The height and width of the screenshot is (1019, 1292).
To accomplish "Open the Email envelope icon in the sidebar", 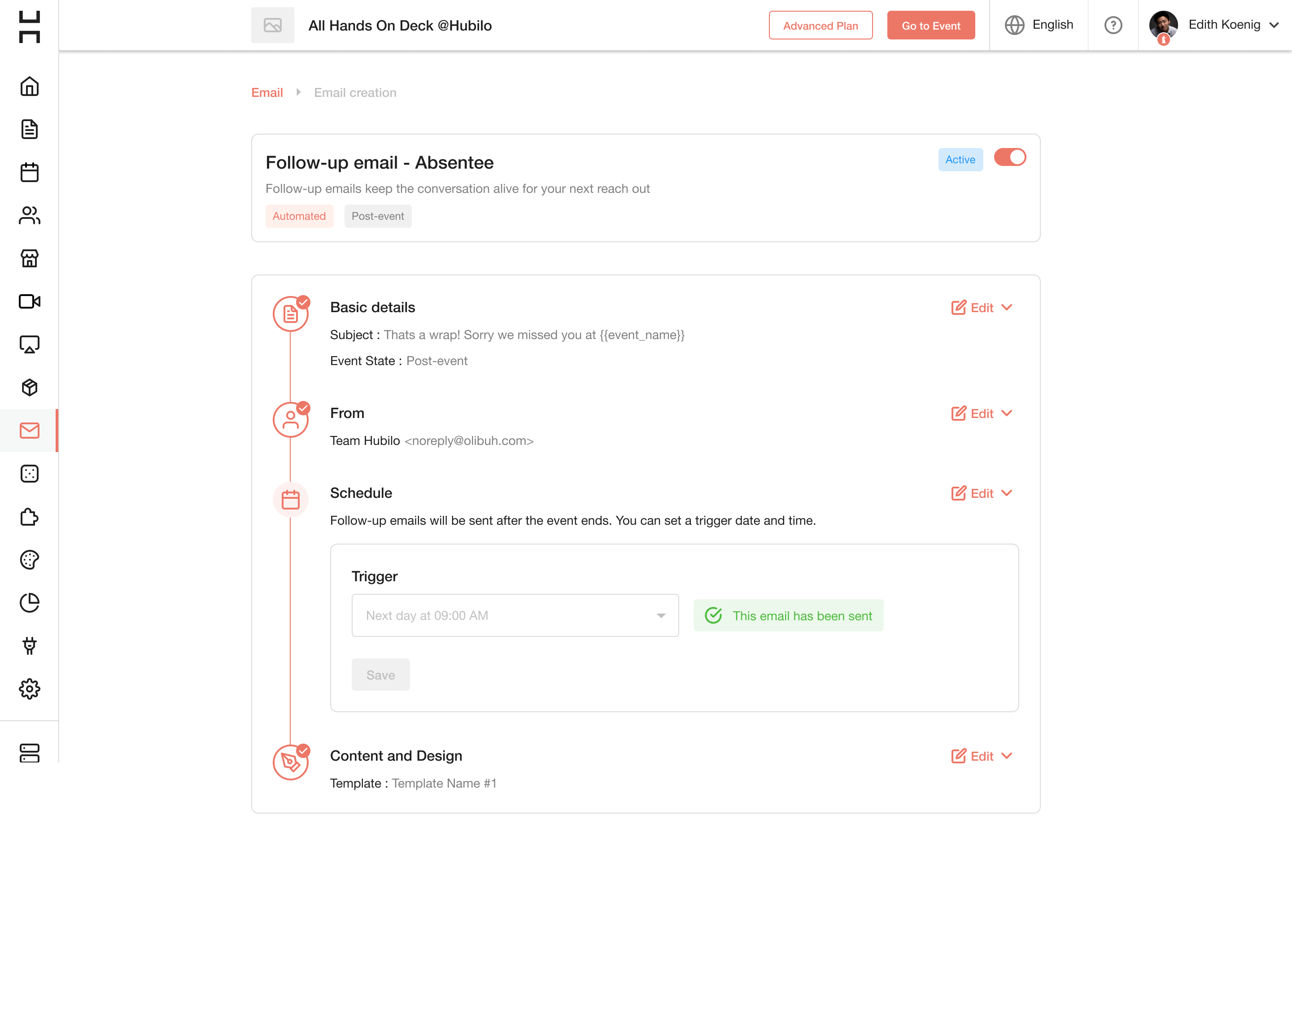I will pos(29,430).
